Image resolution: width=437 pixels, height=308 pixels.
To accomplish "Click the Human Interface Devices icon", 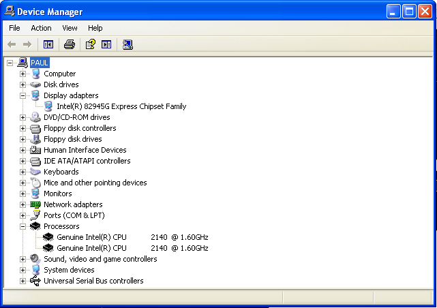I will click(35, 150).
